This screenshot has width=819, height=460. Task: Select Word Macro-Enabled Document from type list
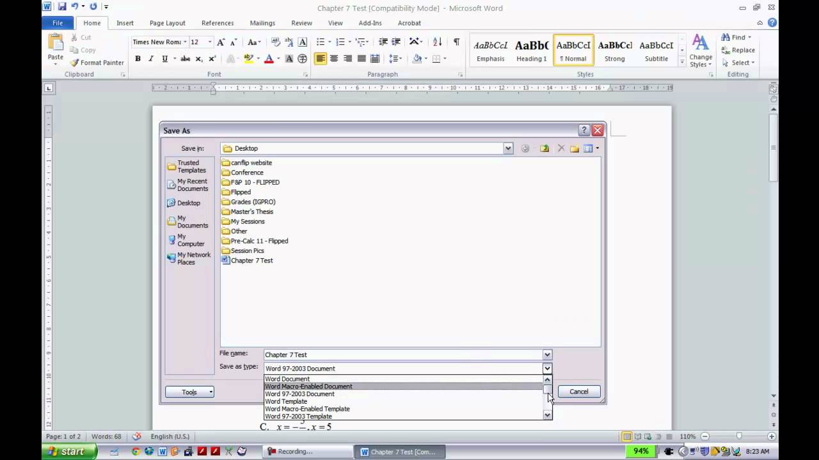tap(403, 387)
